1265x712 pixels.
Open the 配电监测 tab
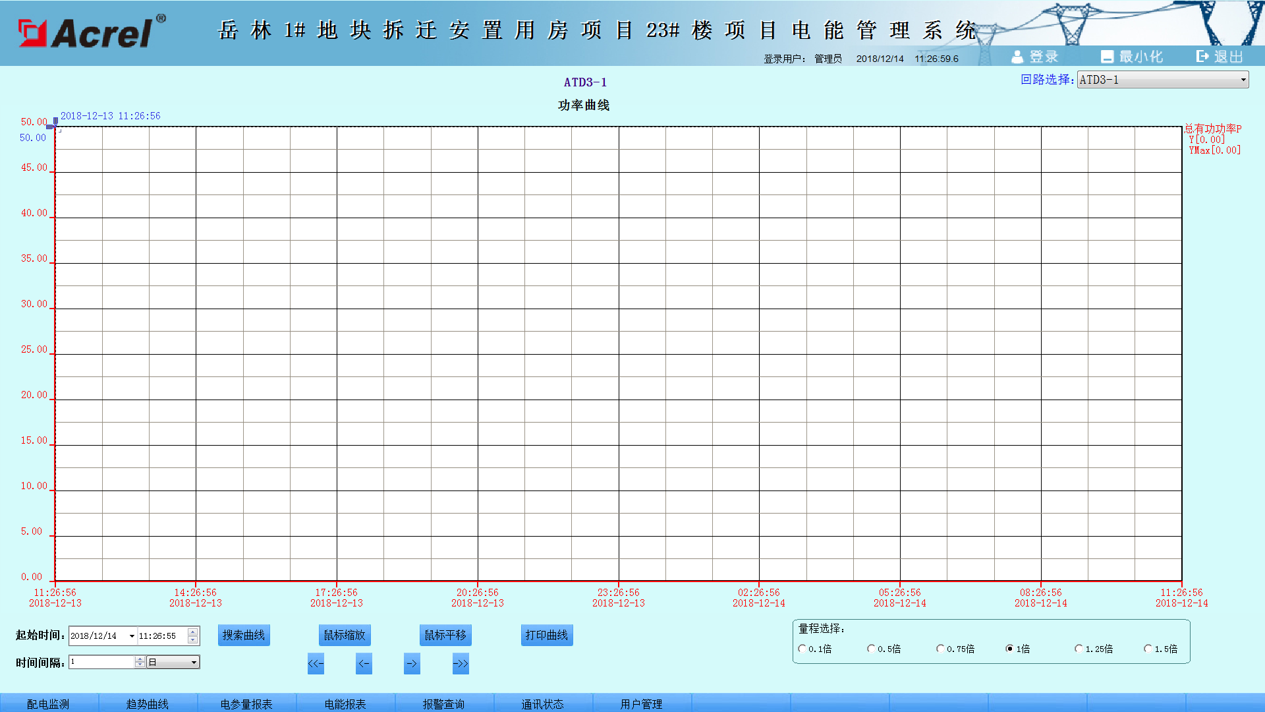point(48,703)
